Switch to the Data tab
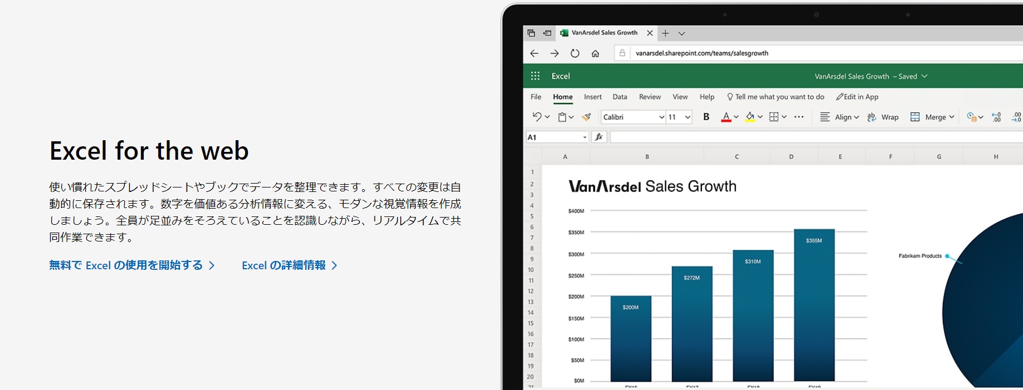 (620, 97)
